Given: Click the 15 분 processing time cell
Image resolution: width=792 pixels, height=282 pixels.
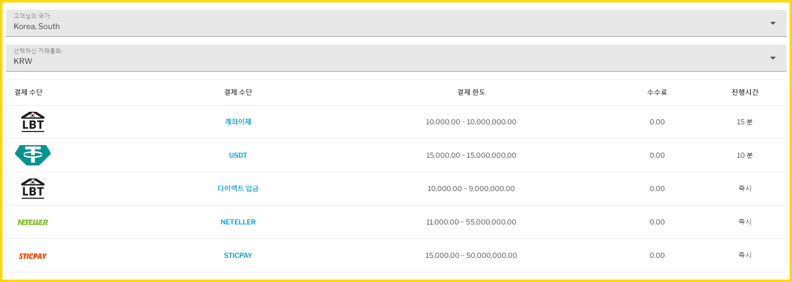Looking at the screenshot, I should (745, 122).
